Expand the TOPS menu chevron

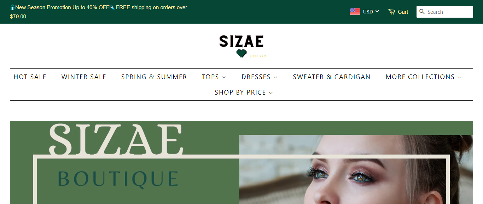point(224,77)
